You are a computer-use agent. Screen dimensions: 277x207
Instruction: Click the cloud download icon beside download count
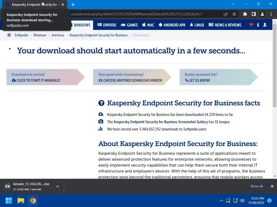click(x=101, y=114)
